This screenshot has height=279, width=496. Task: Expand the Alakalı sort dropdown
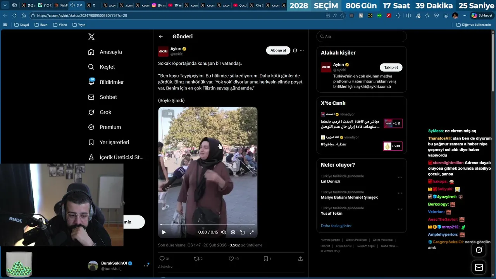coord(165,267)
